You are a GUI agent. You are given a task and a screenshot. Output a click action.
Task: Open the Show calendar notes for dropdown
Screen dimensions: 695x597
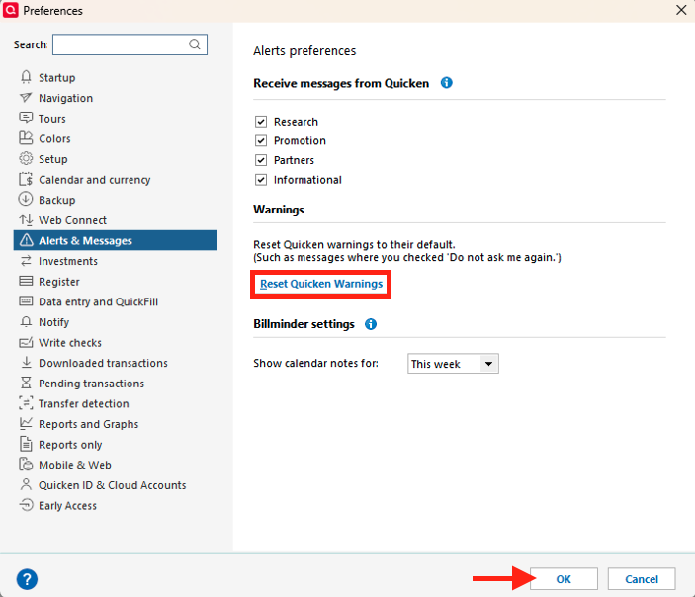point(453,364)
